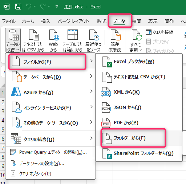
Task: Save the workbook with the floppy icon
Action: tap(18, 7)
